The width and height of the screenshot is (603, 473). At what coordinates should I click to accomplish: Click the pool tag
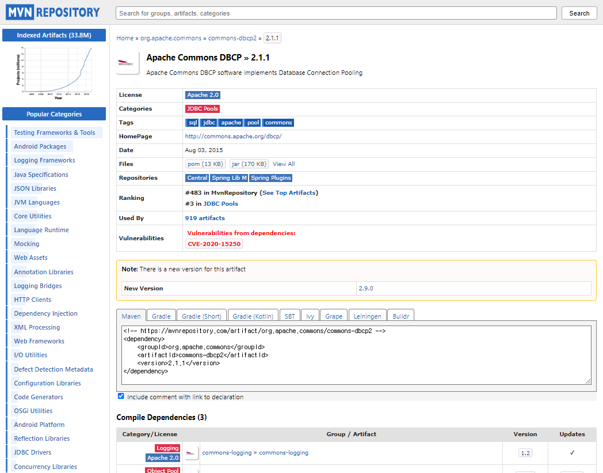pos(253,123)
